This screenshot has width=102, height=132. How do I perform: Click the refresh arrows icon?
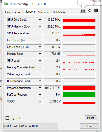click(x=90, y=11)
